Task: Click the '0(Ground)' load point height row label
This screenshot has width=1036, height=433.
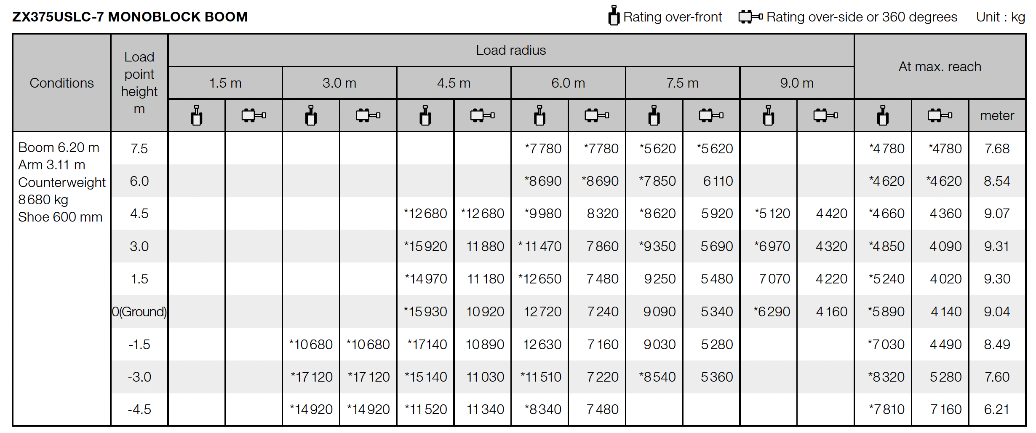Action: pyautogui.click(x=139, y=312)
